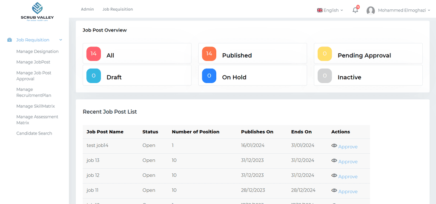This screenshot has width=436, height=204.
Task: Click the blue On Hold count badge
Action: coord(209,76)
